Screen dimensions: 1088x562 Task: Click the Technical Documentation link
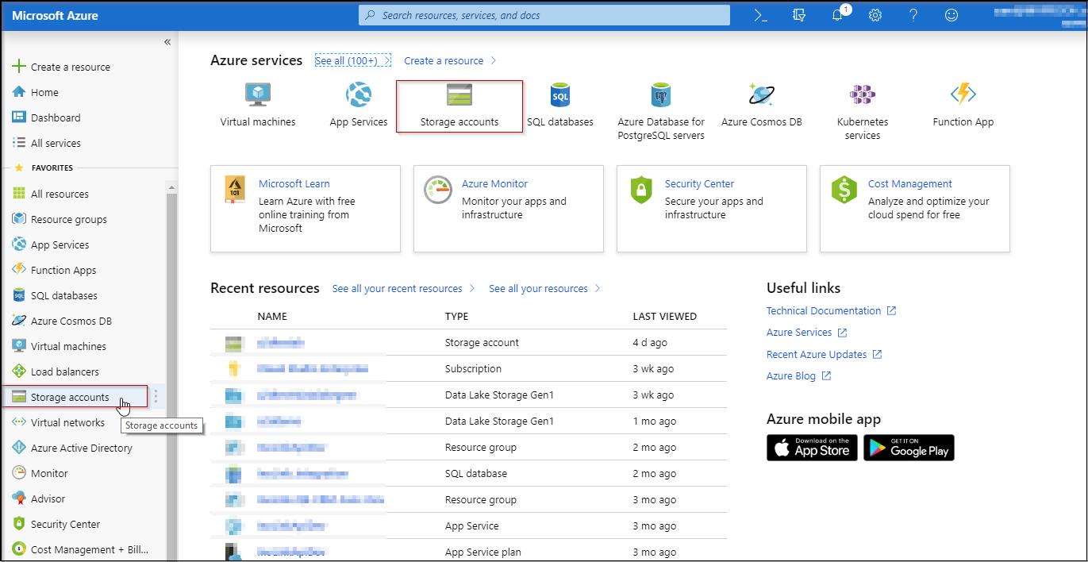[x=824, y=311]
